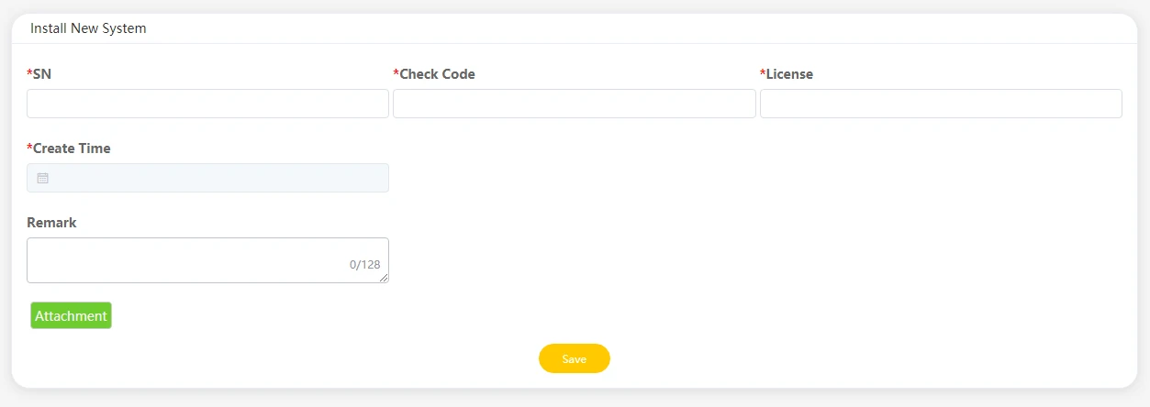Image resolution: width=1150 pixels, height=407 pixels.
Task: Click into the Check Code field
Action: point(575,104)
